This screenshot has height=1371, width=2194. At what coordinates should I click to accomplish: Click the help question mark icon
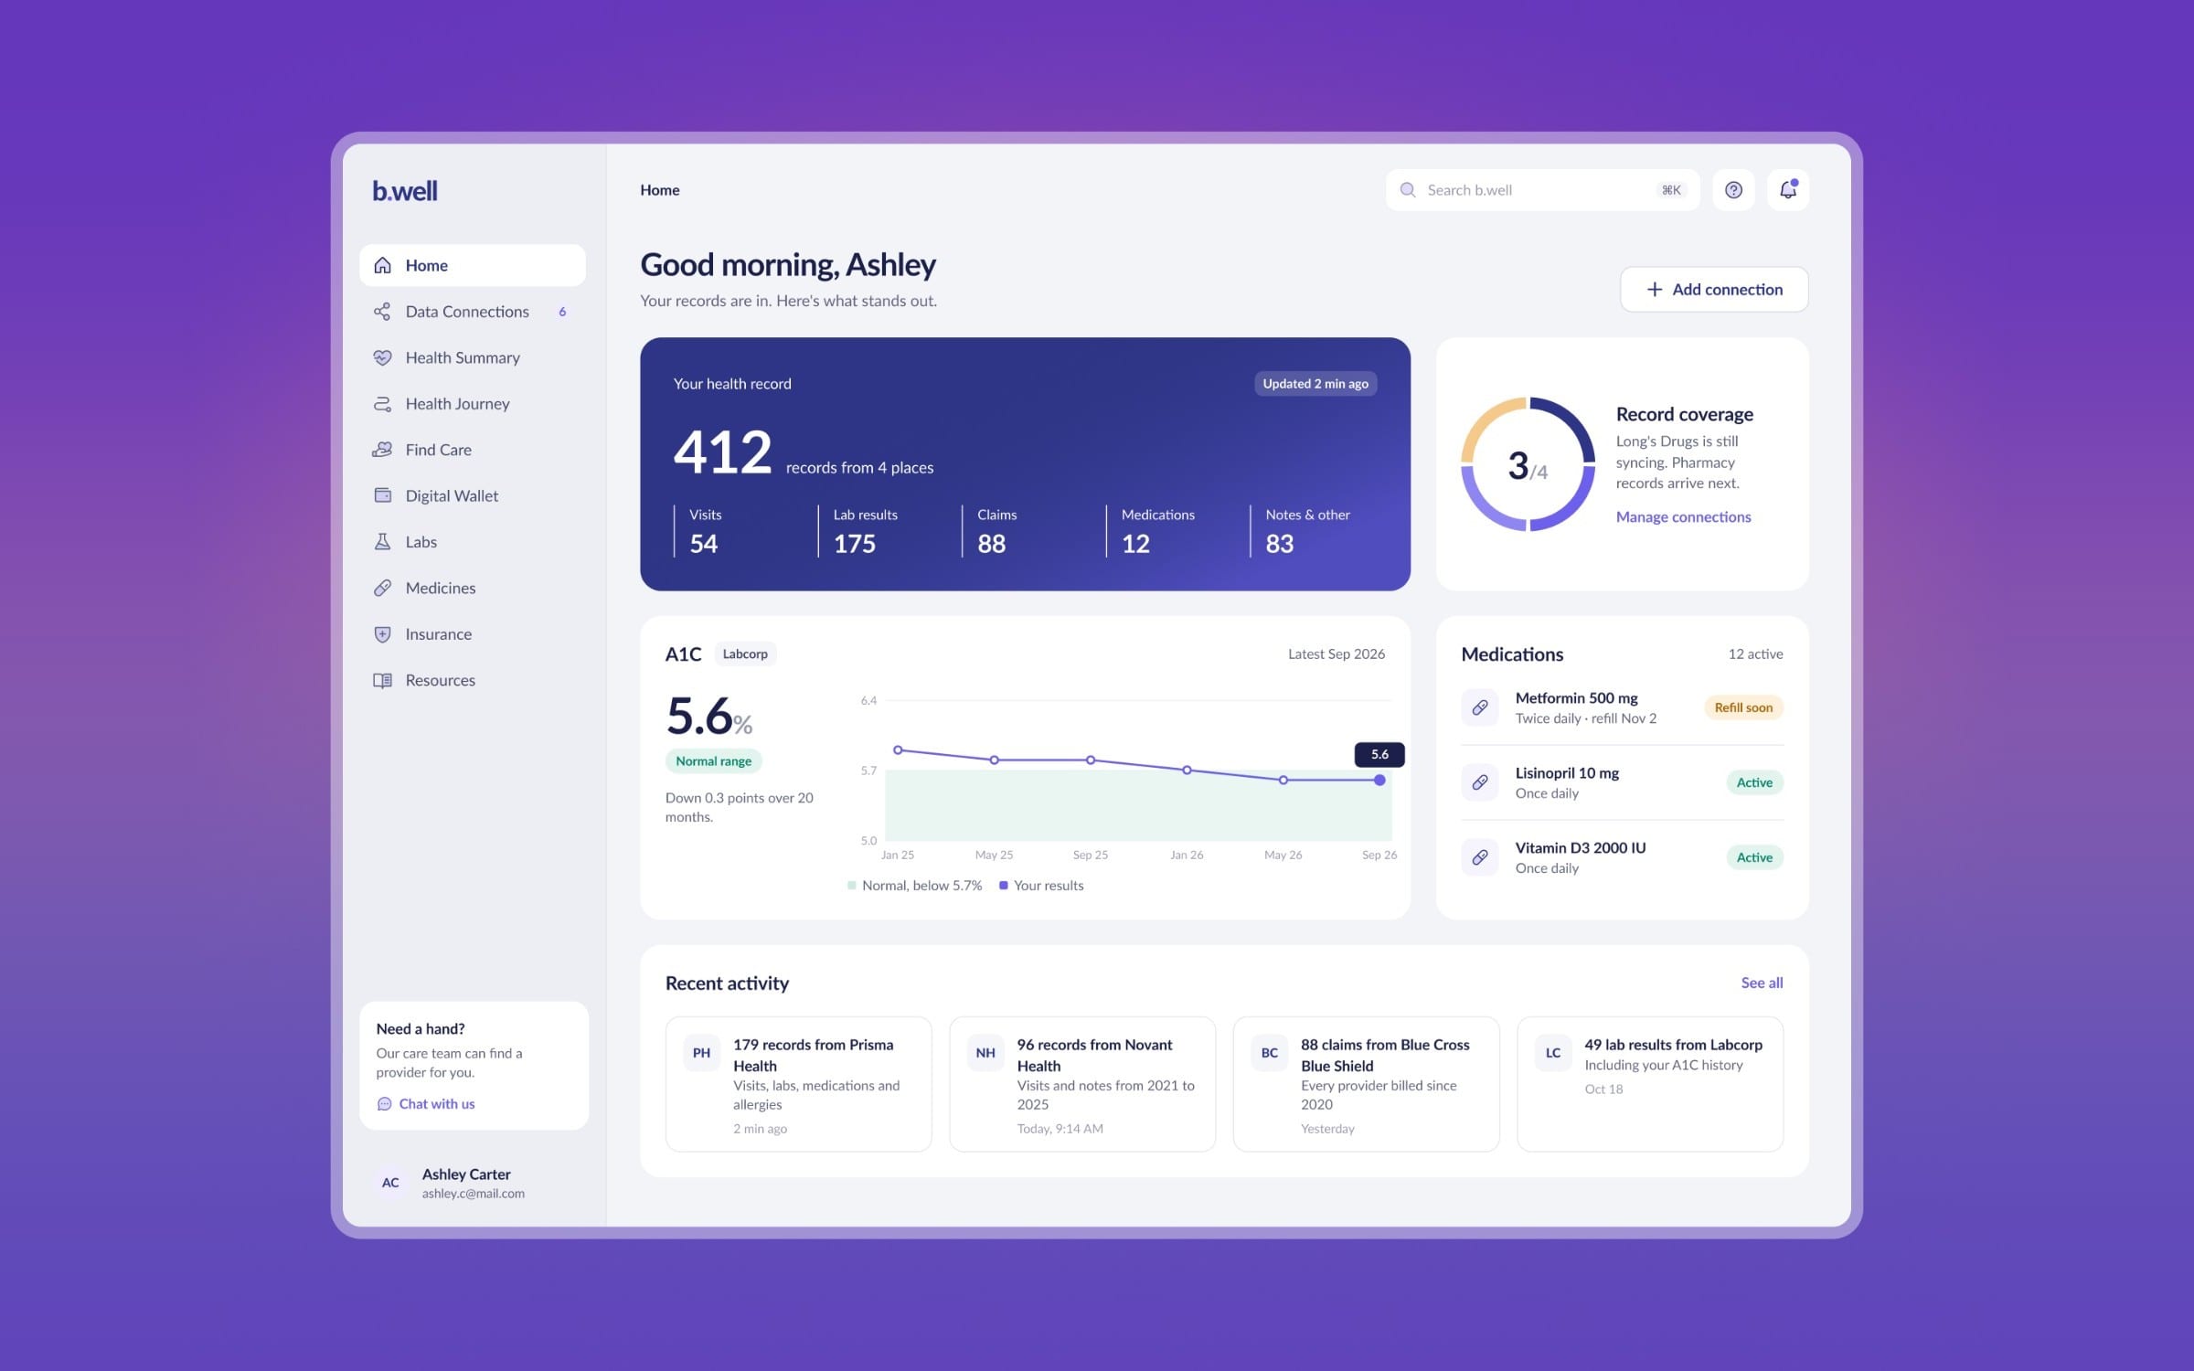click(1733, 190)
